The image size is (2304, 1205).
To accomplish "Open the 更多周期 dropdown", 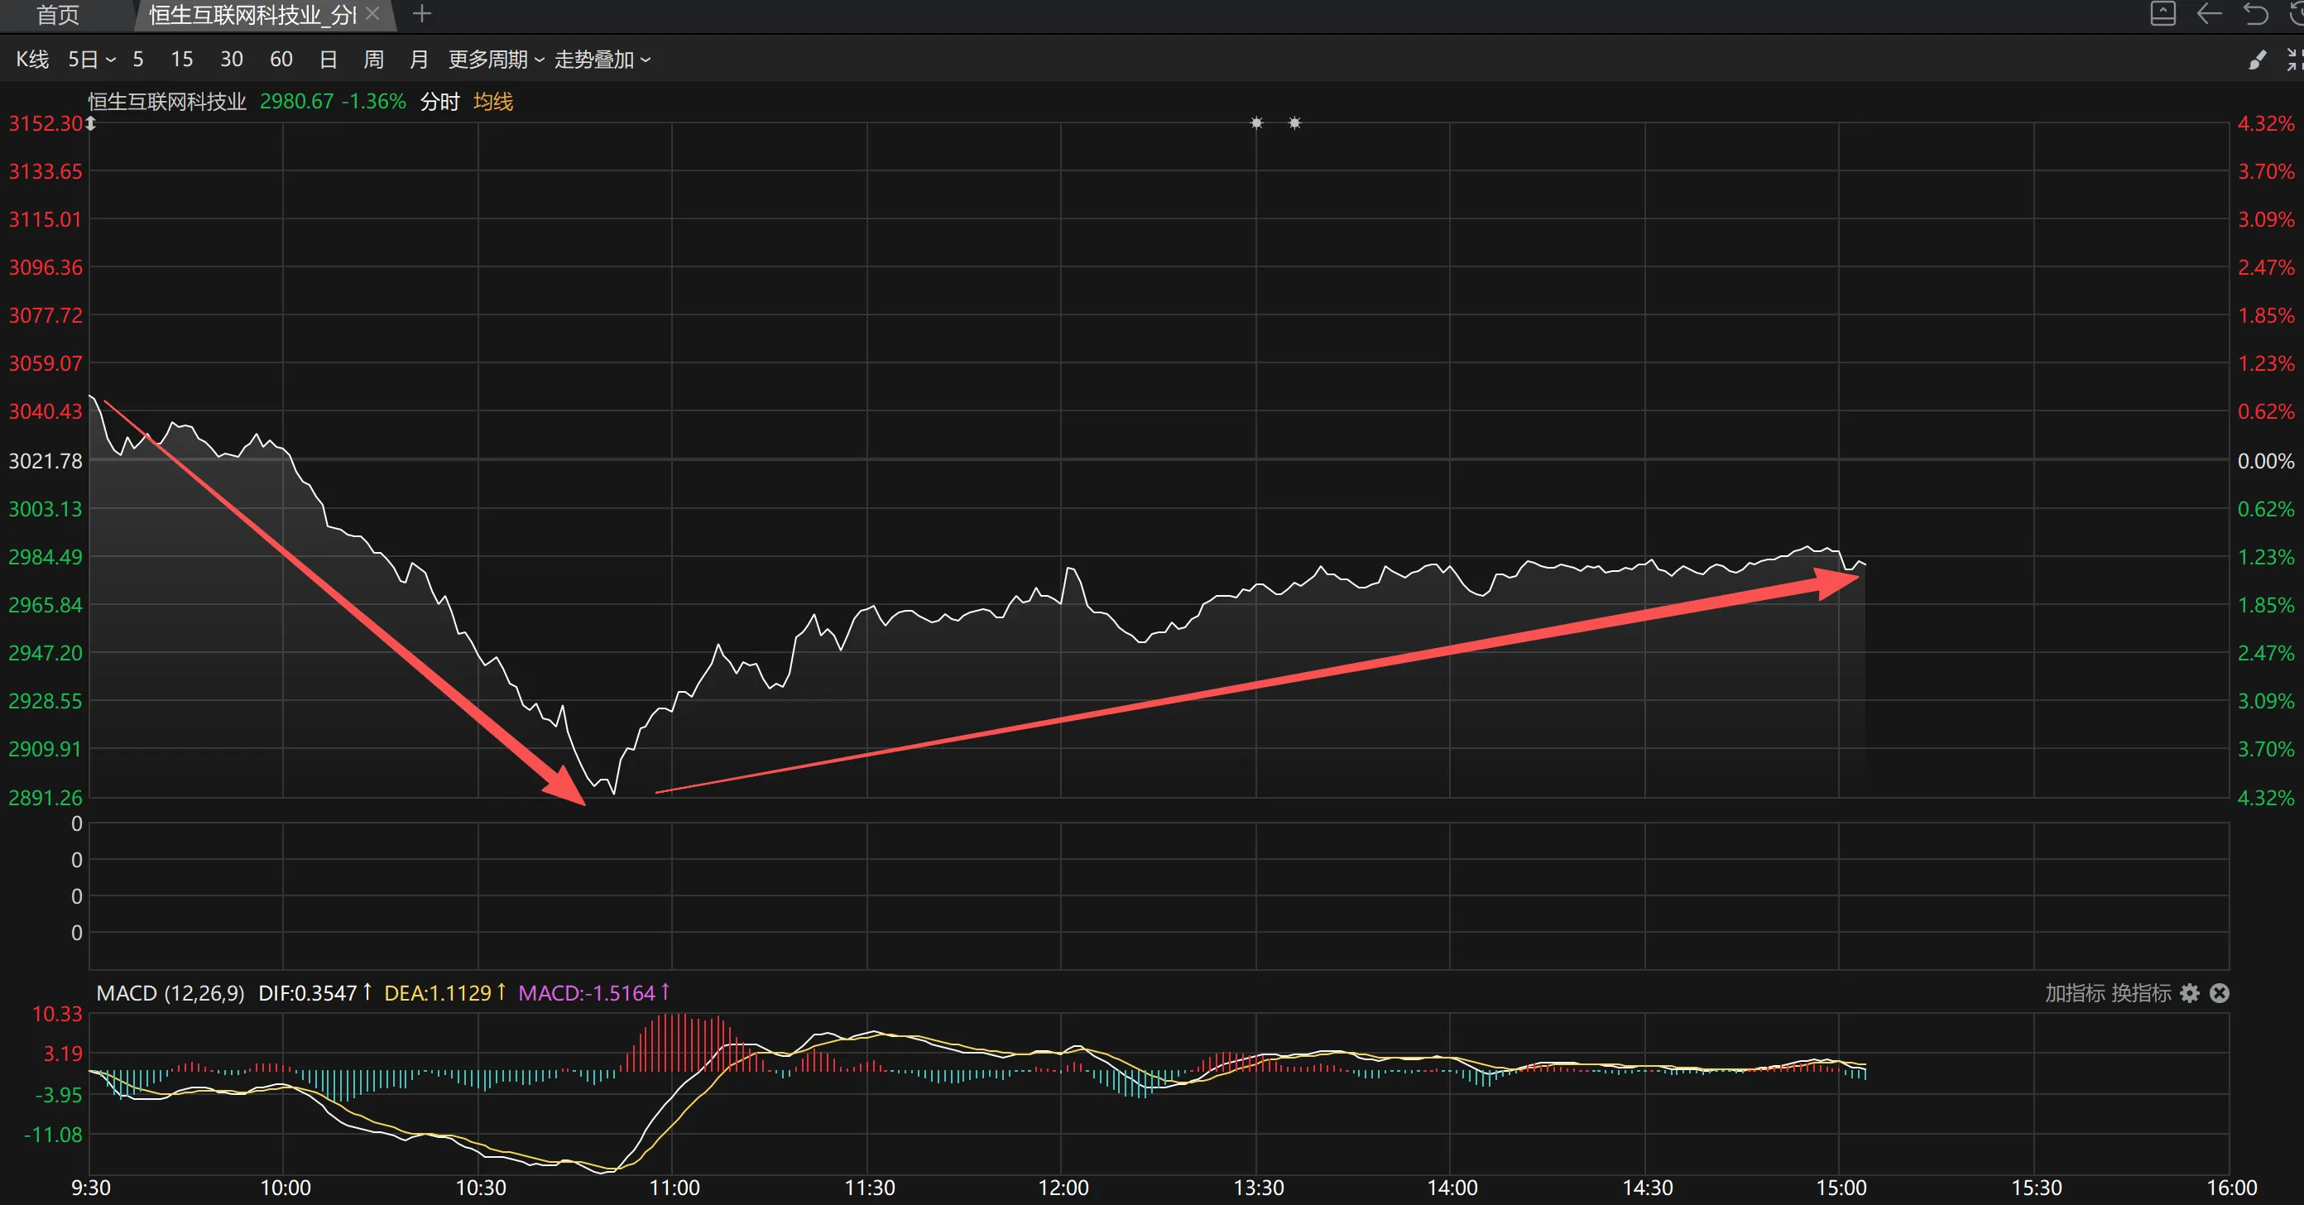I will [496, 59].
